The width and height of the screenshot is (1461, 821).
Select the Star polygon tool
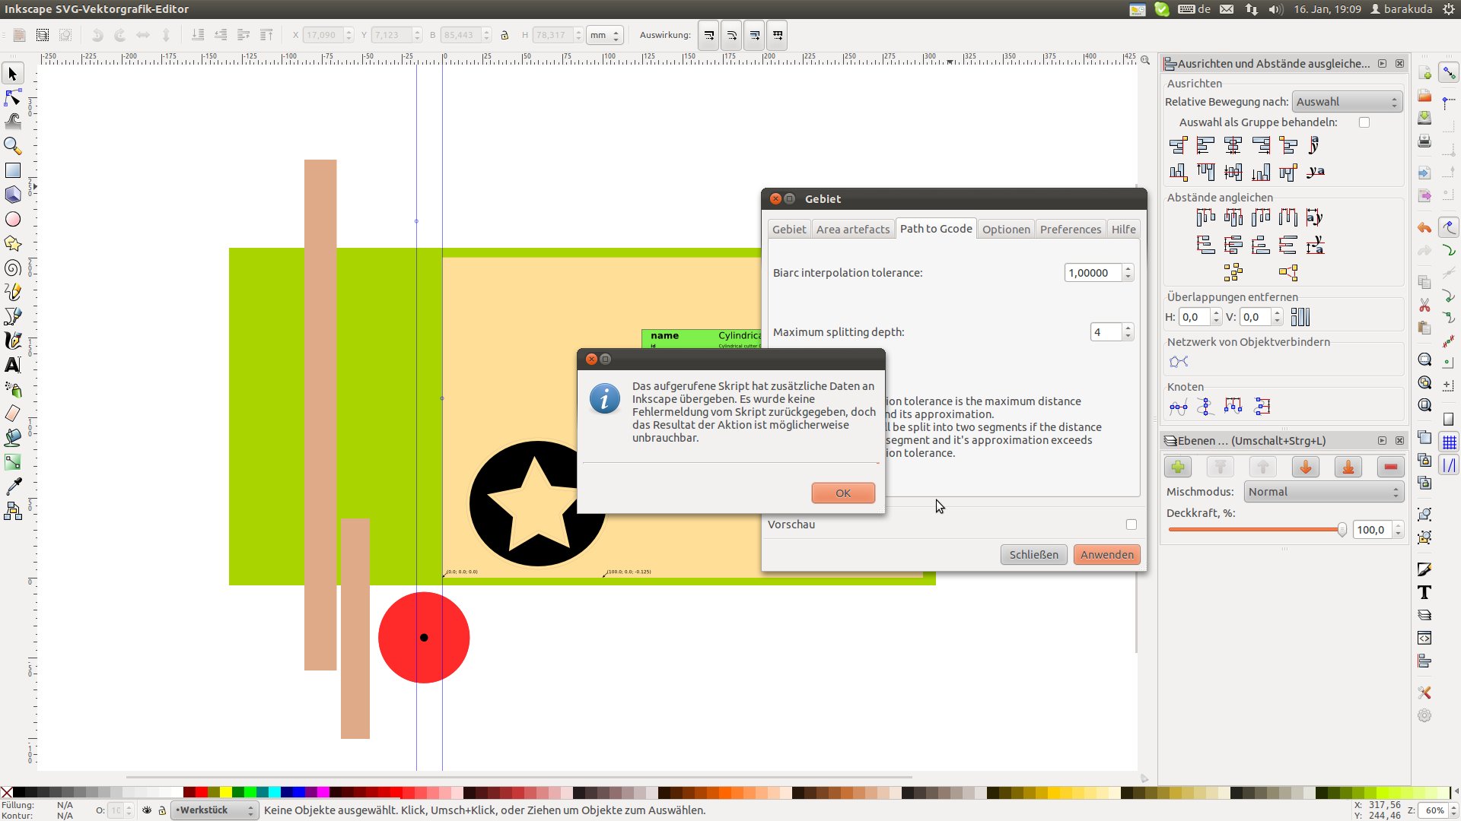pos(13,243)
